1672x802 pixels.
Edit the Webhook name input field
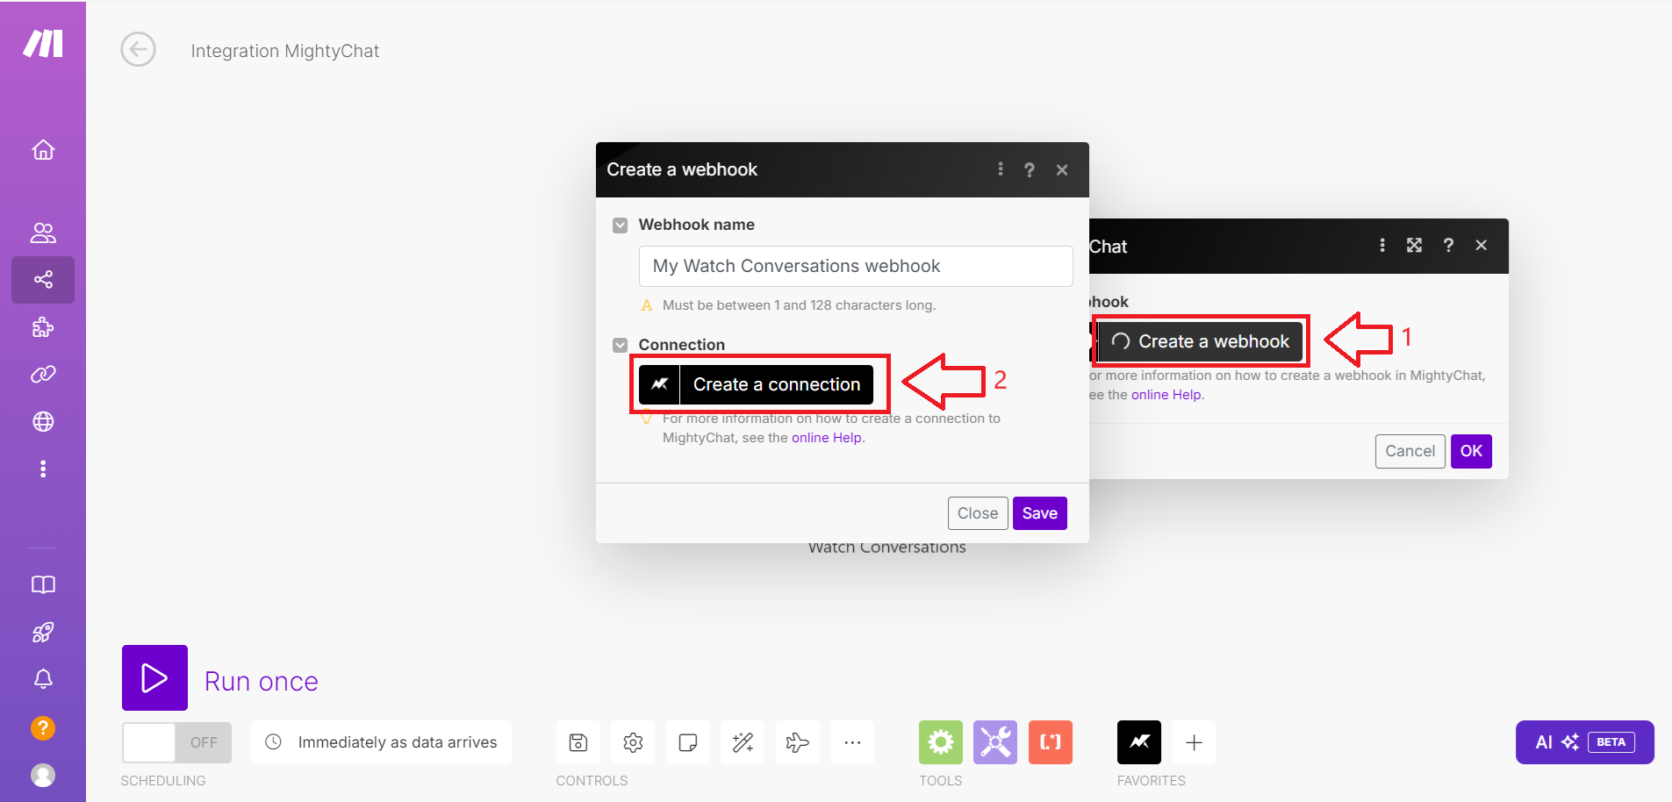pyautogui.click(x=856, y=266)
